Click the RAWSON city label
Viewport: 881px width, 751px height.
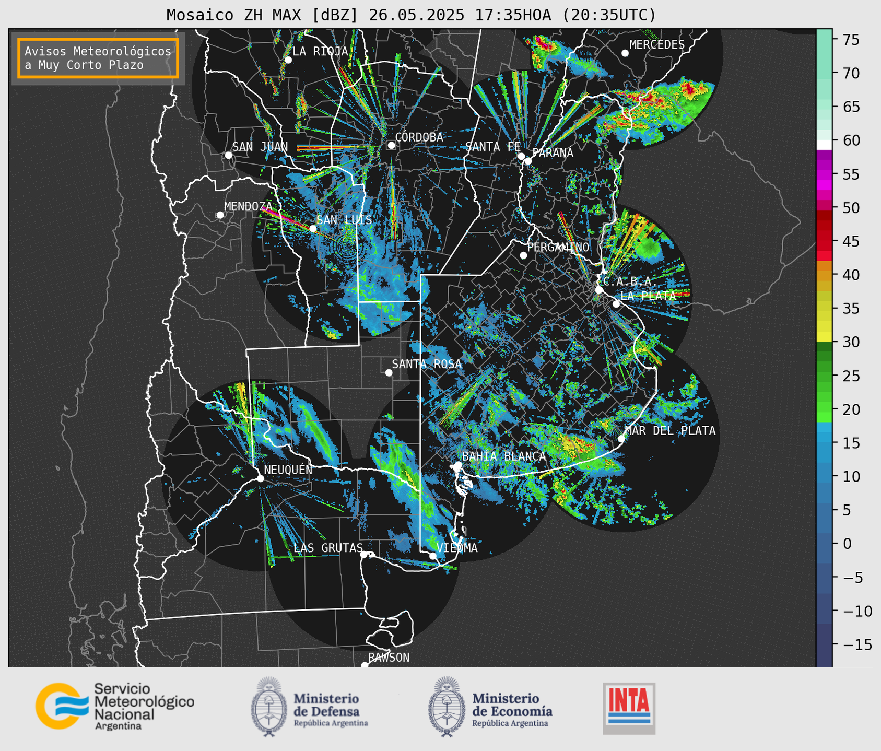pyautogui.click(x=389, y=658)
